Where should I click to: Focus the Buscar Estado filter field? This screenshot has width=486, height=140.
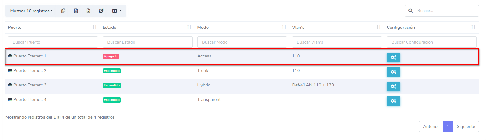147,42
